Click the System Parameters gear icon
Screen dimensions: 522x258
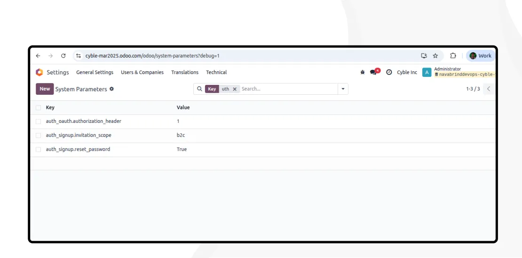point(111,89)
